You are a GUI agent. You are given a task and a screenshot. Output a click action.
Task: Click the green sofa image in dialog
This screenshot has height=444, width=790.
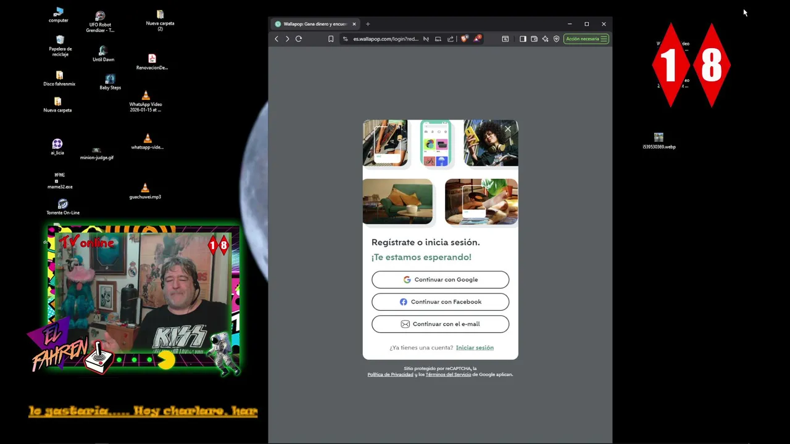pyautogui.click(x=397, y=202)
